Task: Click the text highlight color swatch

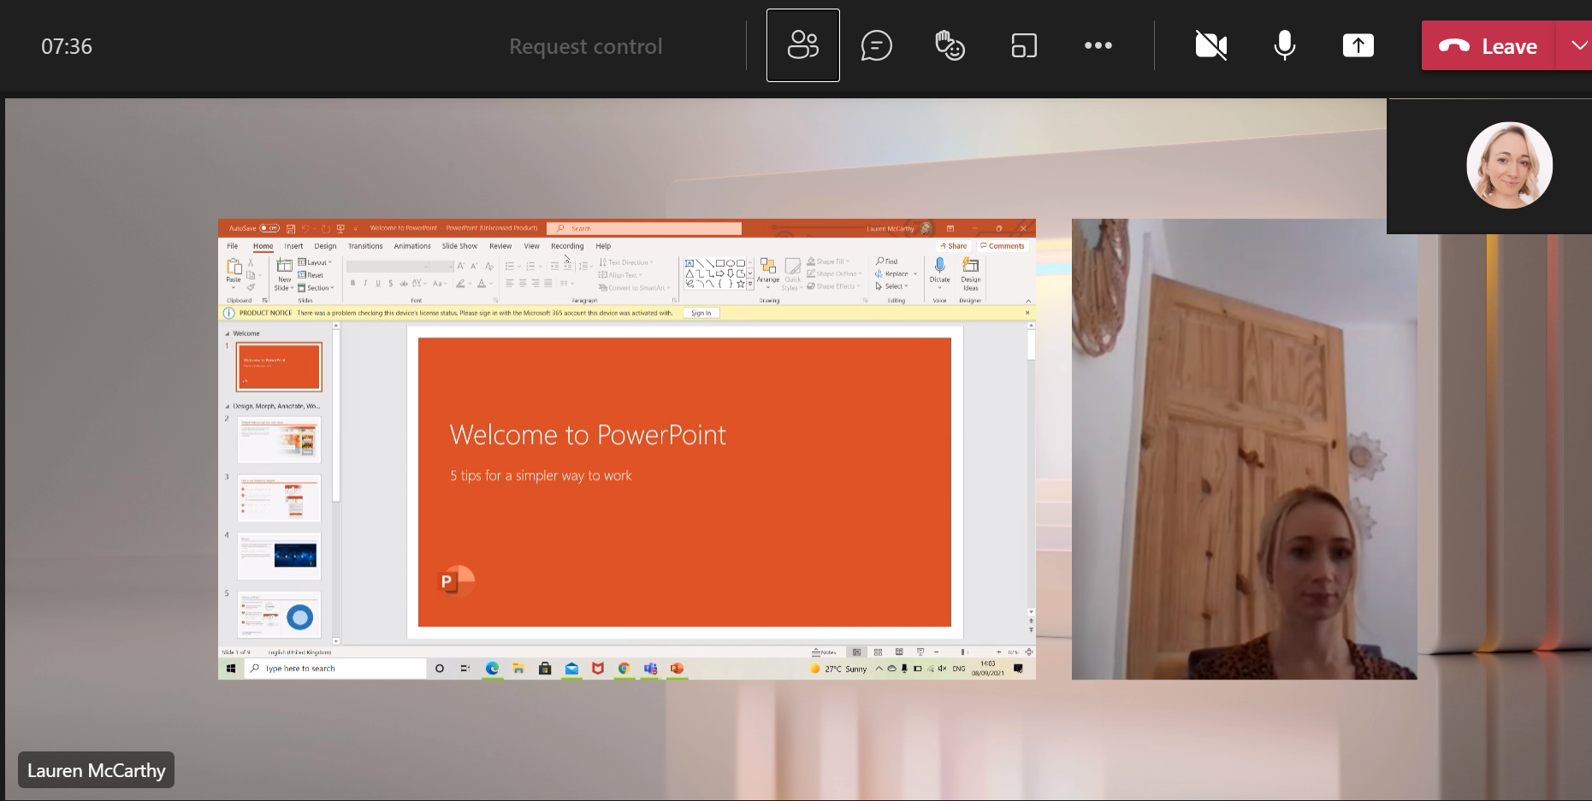Action: (460, 283)
